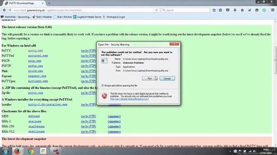Click the MD5 row signature link
The height and width of the screenshot is (155, 277).
[x=114, y=116]
